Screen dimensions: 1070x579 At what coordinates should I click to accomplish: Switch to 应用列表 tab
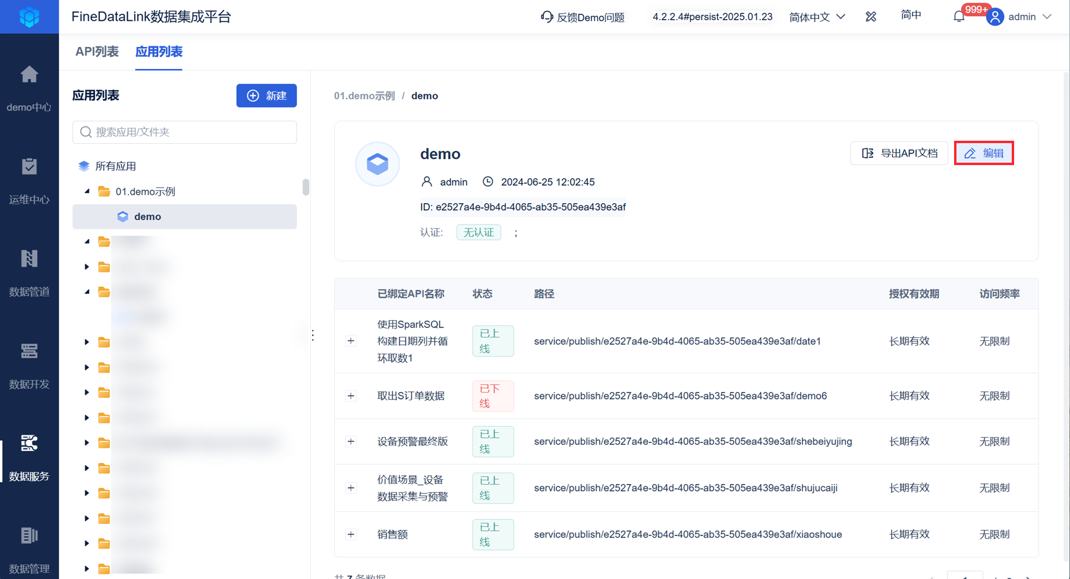click(159, 52)
